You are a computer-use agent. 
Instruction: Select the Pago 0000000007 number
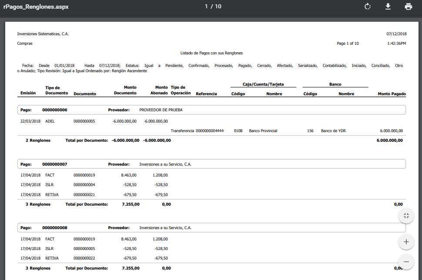click(x=54, y=164)
